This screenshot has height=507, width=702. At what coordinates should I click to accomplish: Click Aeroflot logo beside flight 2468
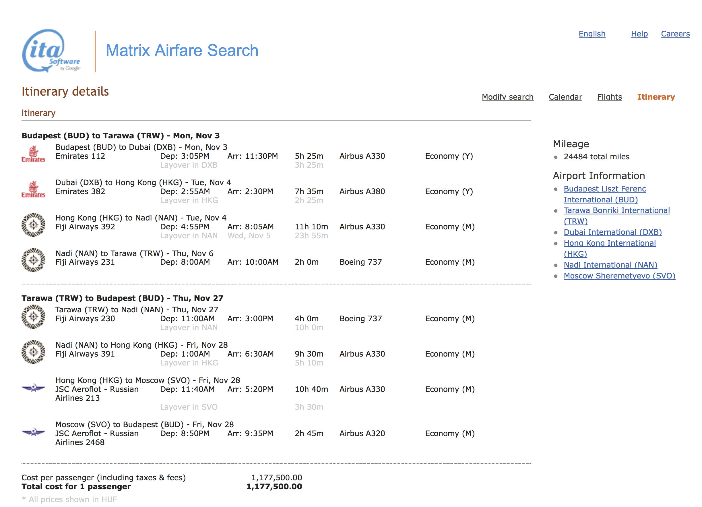tap(33, 432)
